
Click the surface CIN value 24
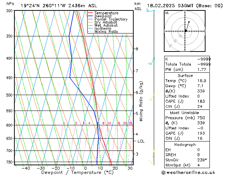200,107
